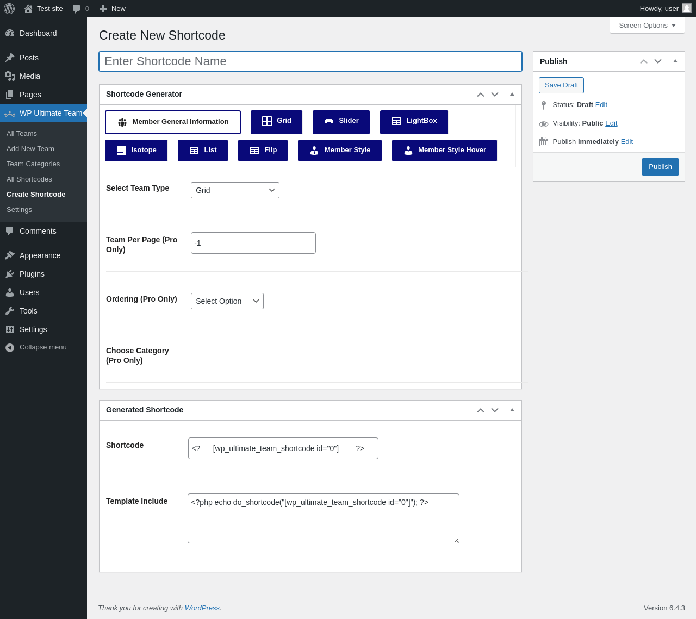
Task: Select the List tab button
Action: pyautogui.click(x=203, y=151)
